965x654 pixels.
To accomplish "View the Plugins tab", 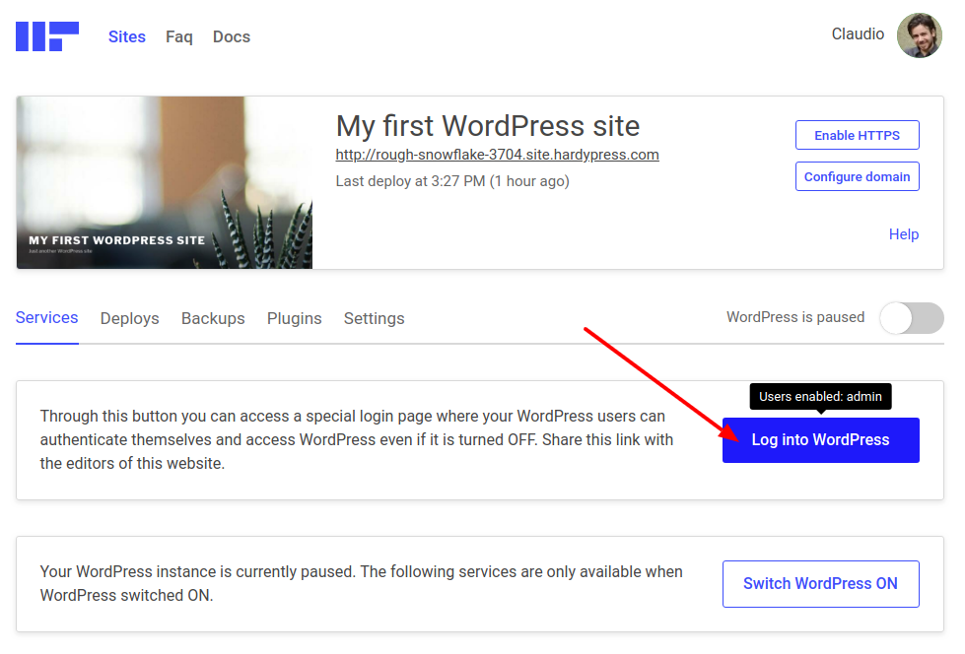I will (x=294, y=318).
